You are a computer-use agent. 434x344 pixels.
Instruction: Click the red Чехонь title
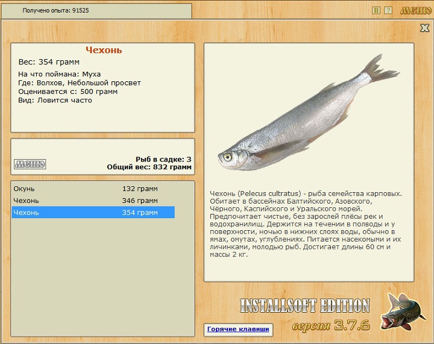pyautogui.click(x=104, y=50)
